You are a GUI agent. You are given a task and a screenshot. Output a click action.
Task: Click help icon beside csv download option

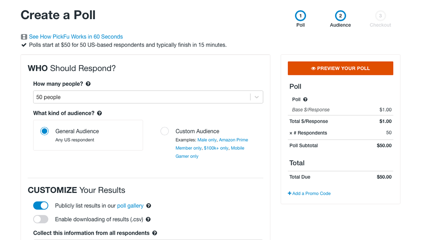[148, 219]
